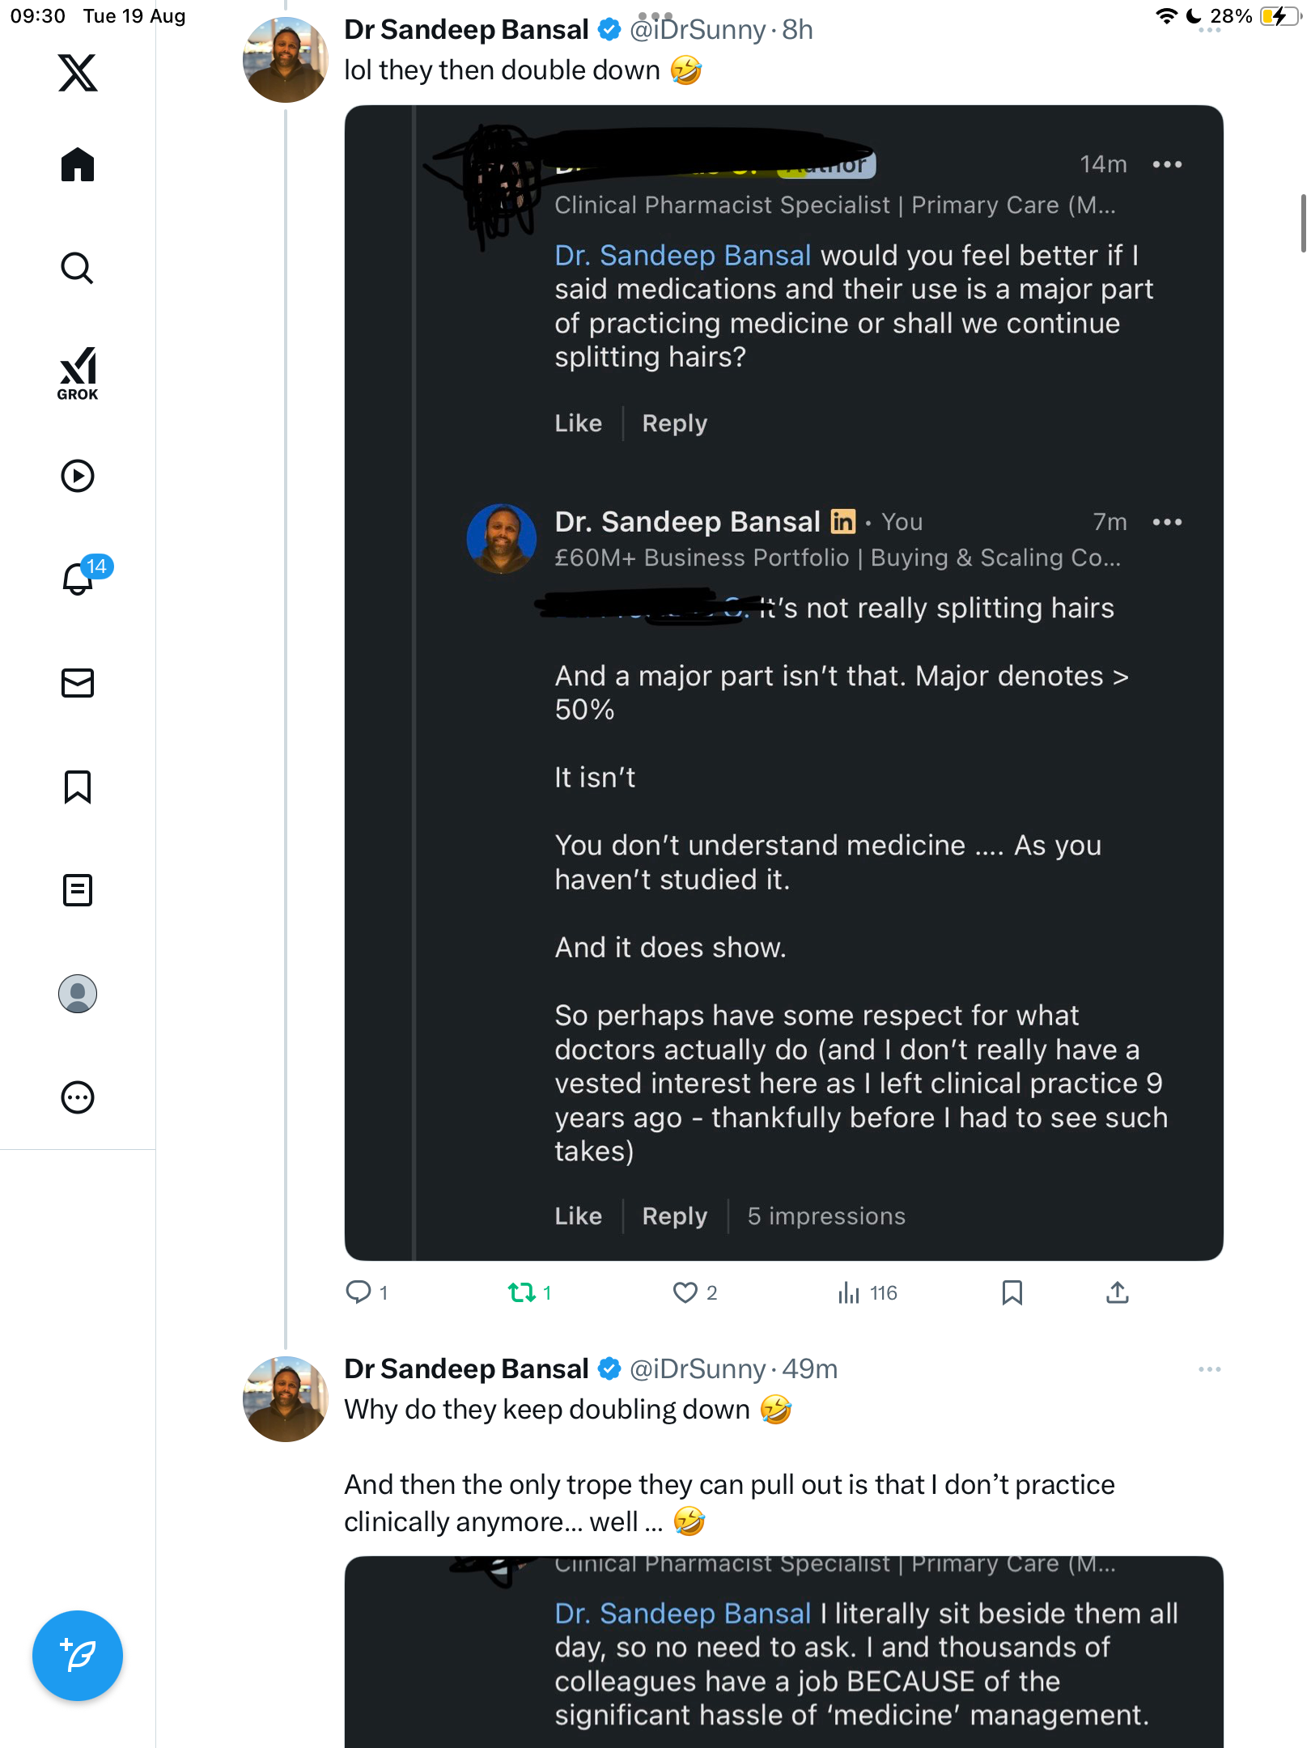The height and width of the screenshot is (1748, 1311).
Task: Toggle like on the 8h tweet
Action: pyautogui.click(x=685, y=1292)
